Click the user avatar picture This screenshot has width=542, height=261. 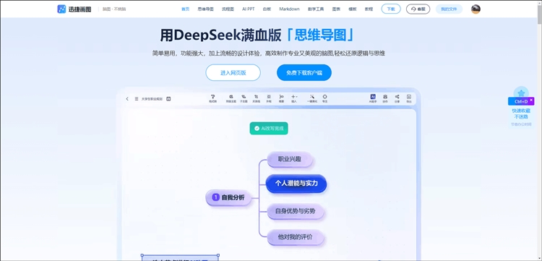coord(476,9)
